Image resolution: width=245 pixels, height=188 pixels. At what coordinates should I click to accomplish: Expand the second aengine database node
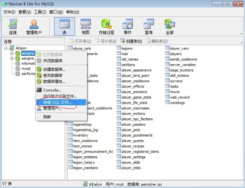point(12,59)
